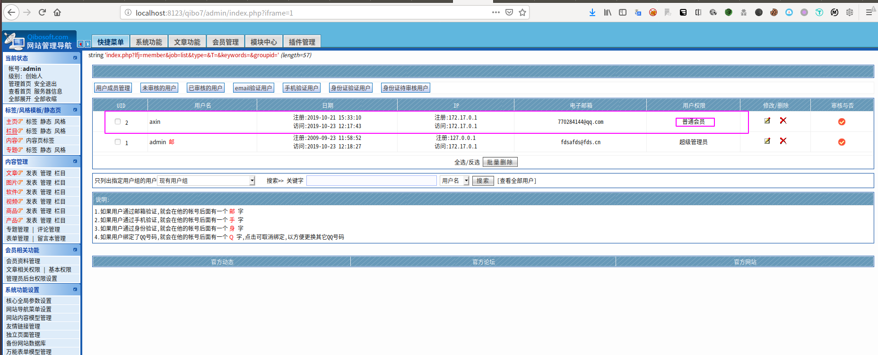This screenshot has width=878, height=355.
Task: Open the browser home page icon
Action: 57,12
